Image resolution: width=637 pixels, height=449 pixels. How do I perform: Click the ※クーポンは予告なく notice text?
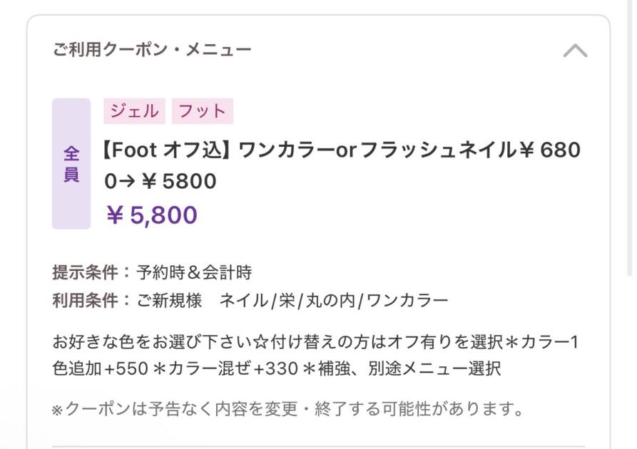point(288,410)
